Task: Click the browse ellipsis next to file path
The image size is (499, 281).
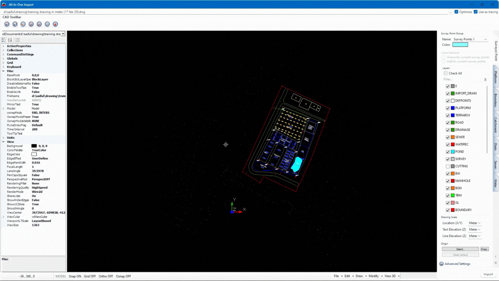Action: [451, 12]
